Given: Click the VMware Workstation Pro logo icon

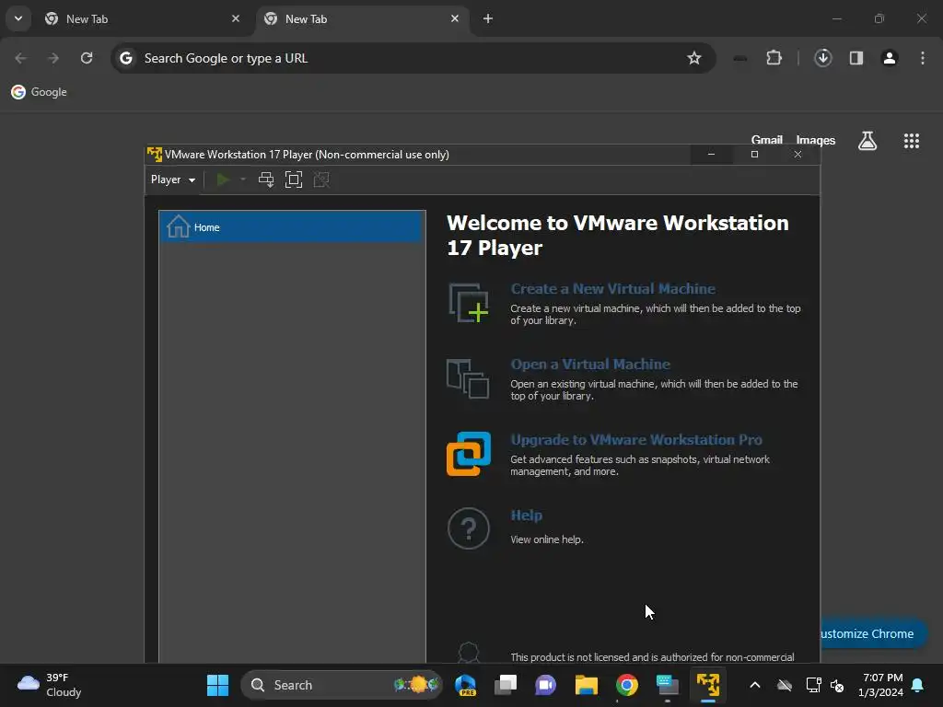Looking at the screenshot, I should [469, 454].
